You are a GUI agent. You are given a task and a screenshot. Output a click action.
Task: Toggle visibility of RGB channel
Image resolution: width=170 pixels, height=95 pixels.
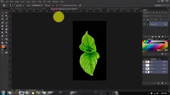144,62
